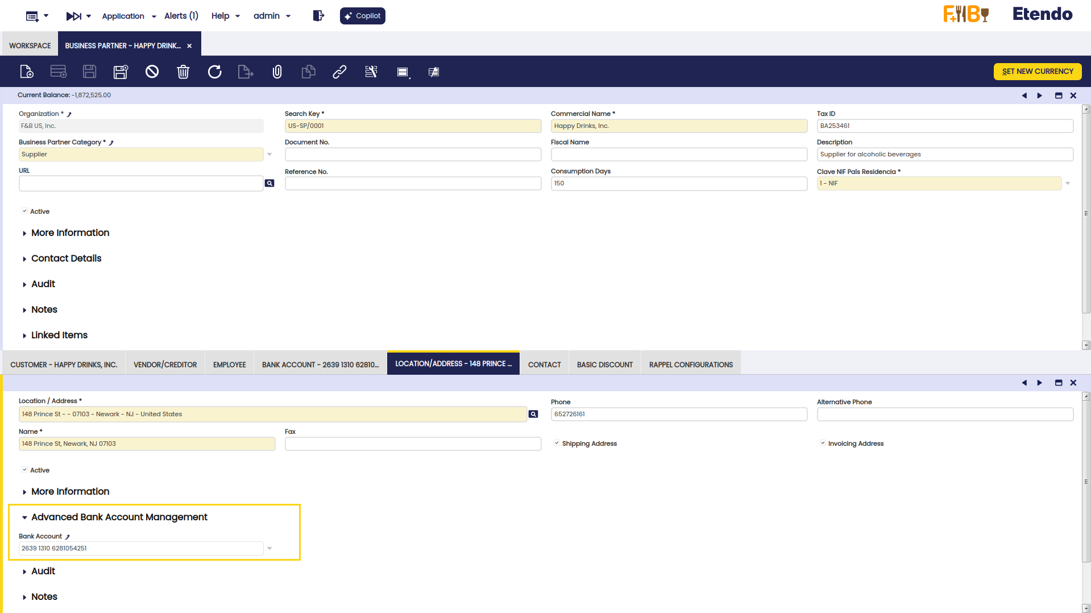The image size is (1091, 613).
Task: Open the Alerts (1) link
Action: pyautogui.click(x=181, y=16)
